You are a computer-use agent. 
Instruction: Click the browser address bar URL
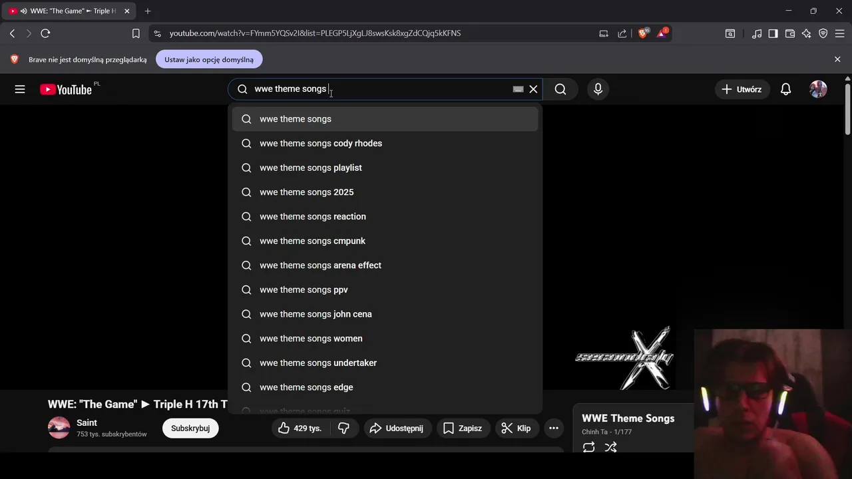coord(315,33)
